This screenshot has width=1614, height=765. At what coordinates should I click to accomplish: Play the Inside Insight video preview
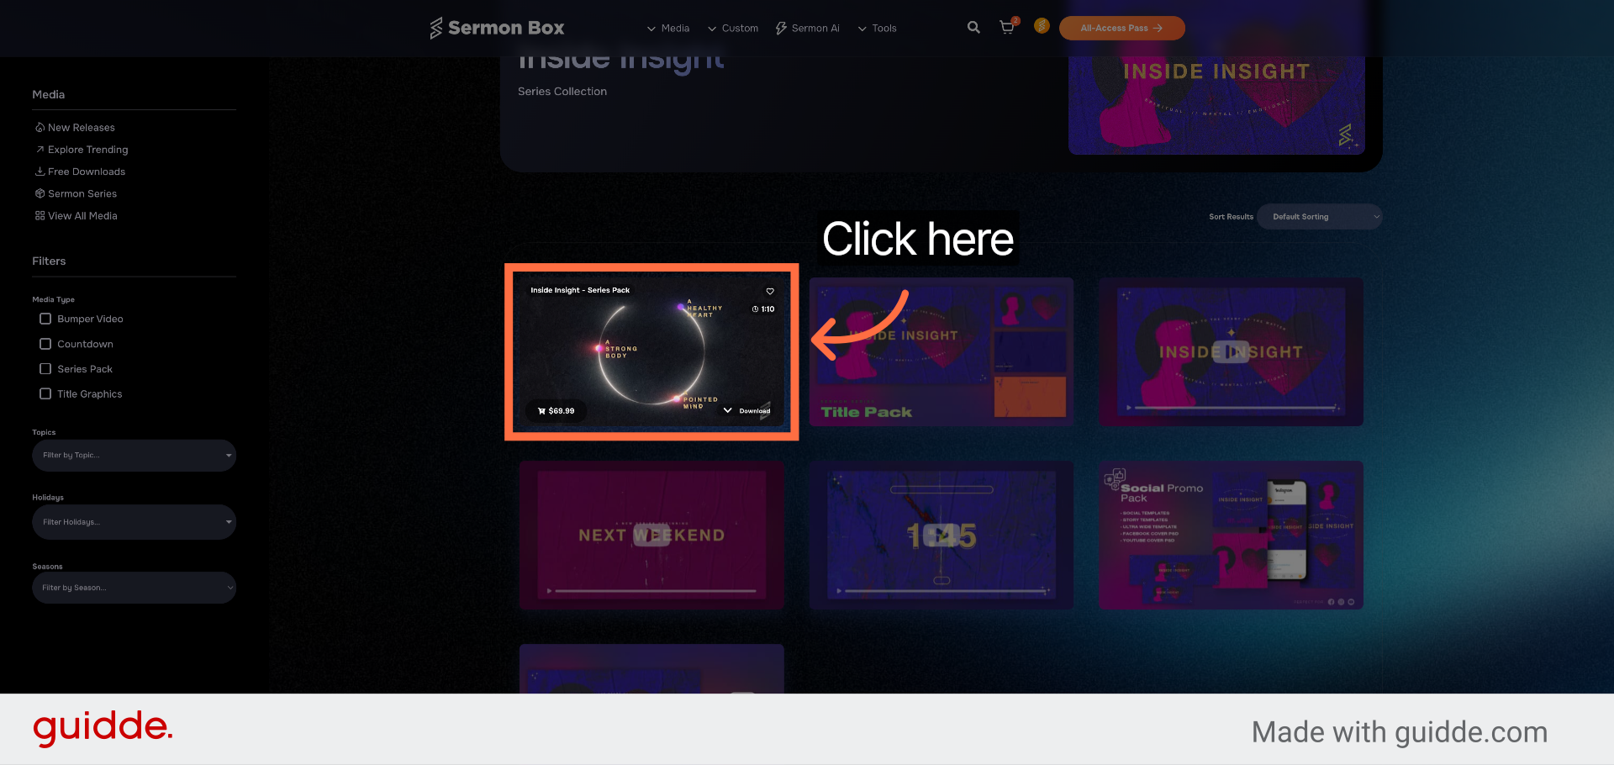pos(1231,352)
